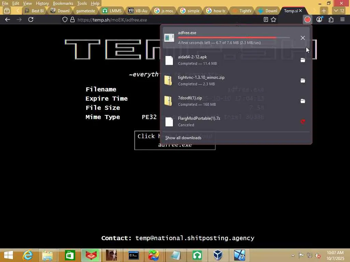The image size is (350, 262).
Task: Expand the list all tabs dropdown
Action: (339, 11)
